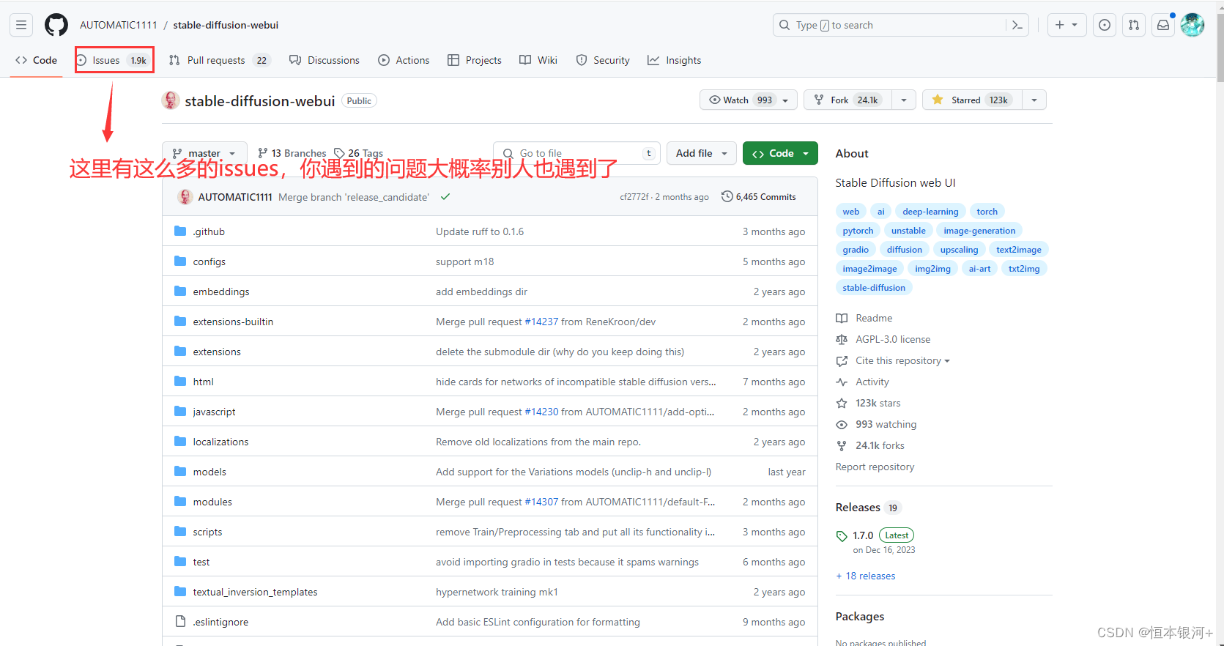Click the Watch 993 button
Screen dimensions: 1224x646
(748, 100)
